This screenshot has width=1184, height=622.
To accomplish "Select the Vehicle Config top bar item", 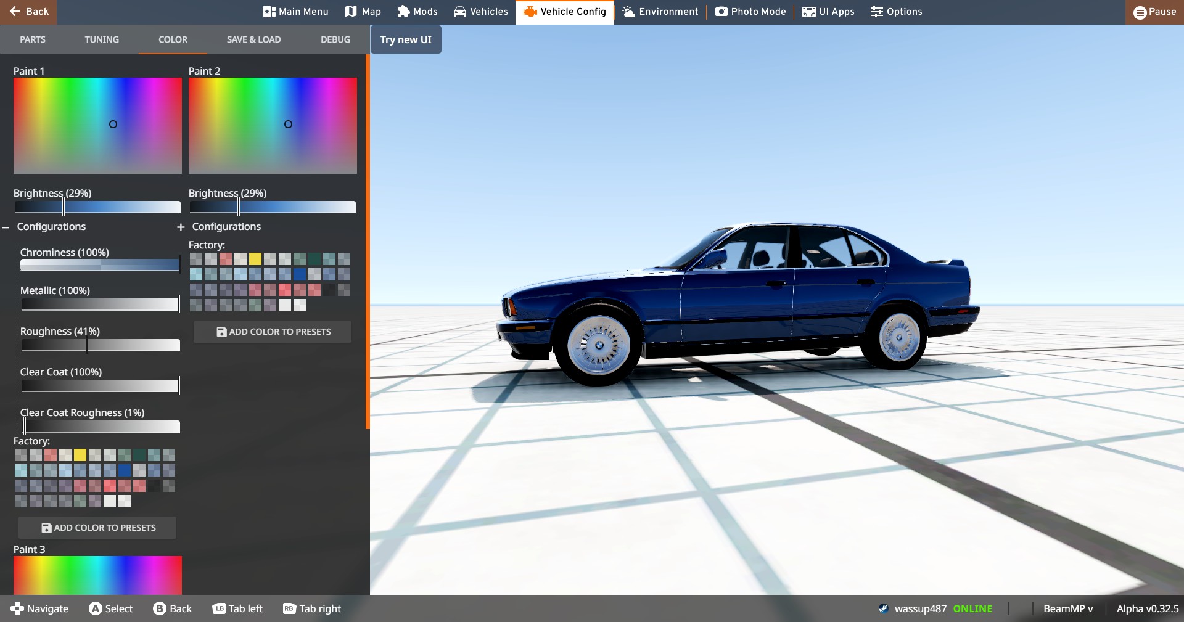I will (565, 12).
